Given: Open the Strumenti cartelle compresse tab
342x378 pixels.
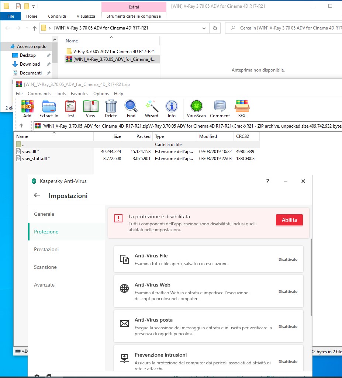Looking at the screenshot, I should pyautogui.click(x=134, y=16).
